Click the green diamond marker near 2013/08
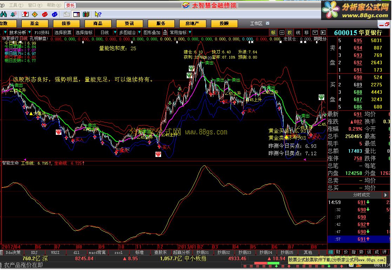Image resolution: width=392 pixels, height=270 pixels. click(x=321, y=97)
